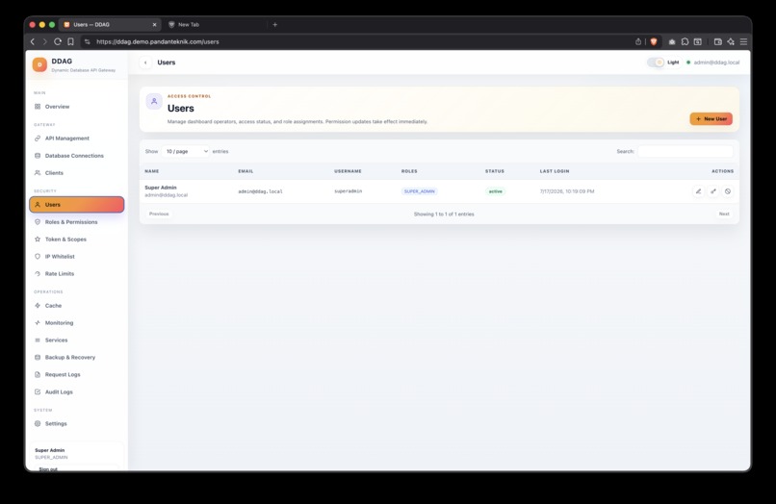
Task: Open the 10 / page entries dropdown
Action: pyautogui.click(x=186, y=151)
